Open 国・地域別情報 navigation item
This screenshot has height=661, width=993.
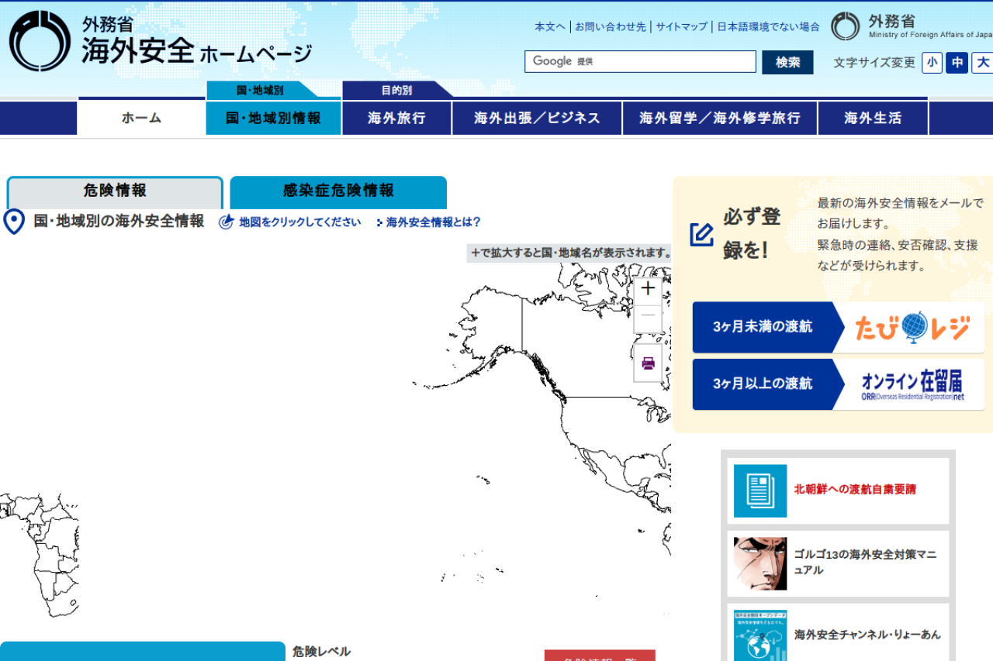point(273,118)
